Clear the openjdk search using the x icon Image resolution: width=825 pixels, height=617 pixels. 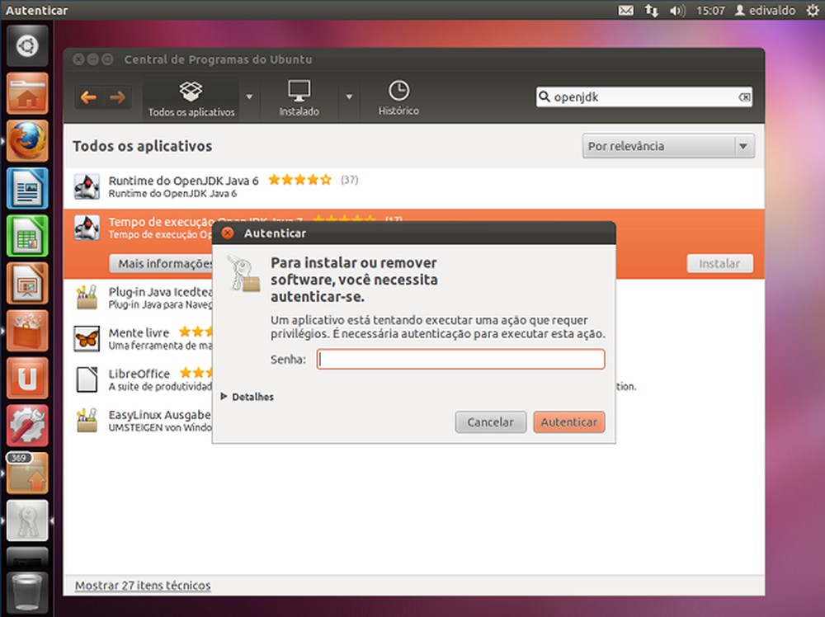coord(745,97)
